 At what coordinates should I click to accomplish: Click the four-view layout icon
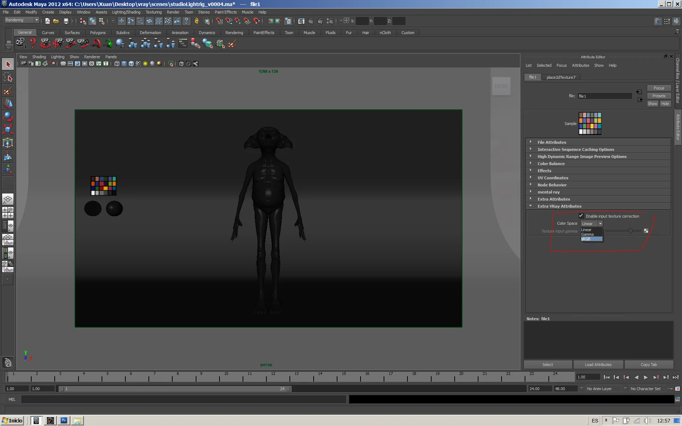tap(8, 212)
